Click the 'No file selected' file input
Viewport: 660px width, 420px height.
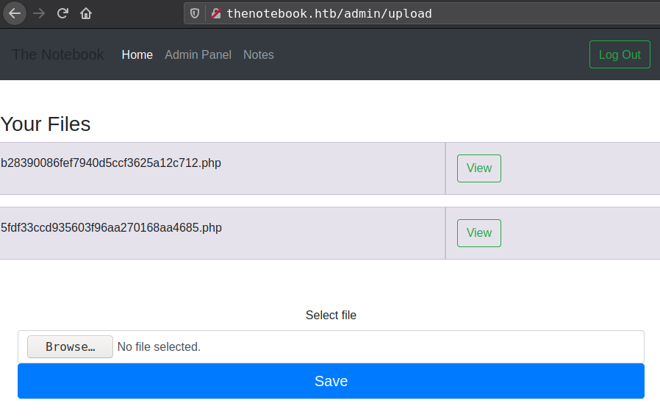click(159, 346)
